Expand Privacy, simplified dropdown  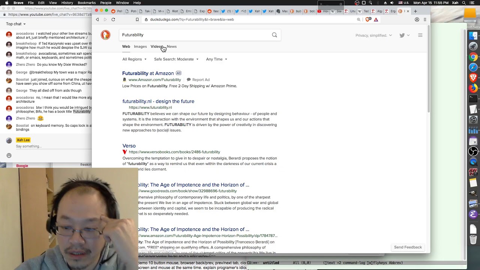pyautogui.click(x=373, y=35)
